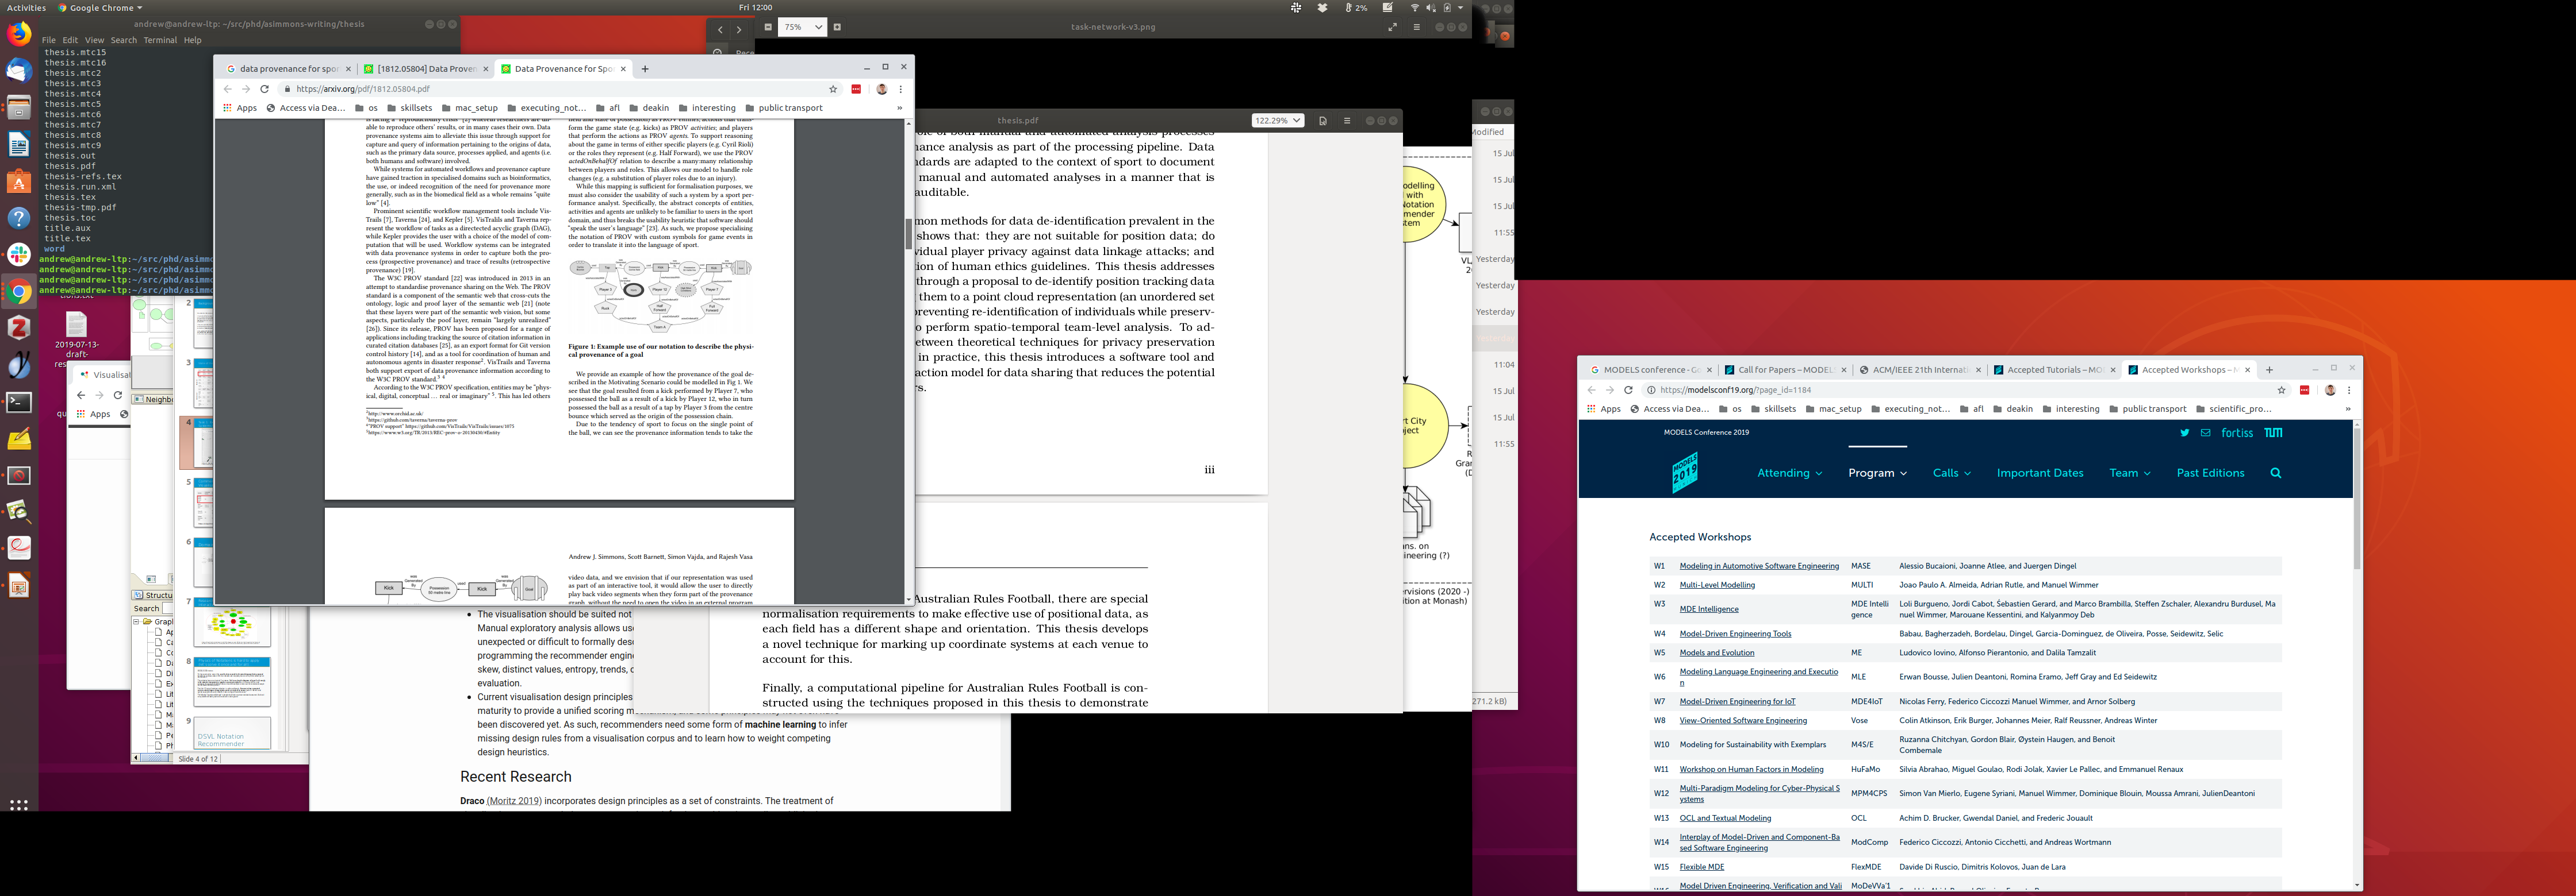Bookmark the arxiv PDF with star icon
2576x896 pixels.
[833, 89]
